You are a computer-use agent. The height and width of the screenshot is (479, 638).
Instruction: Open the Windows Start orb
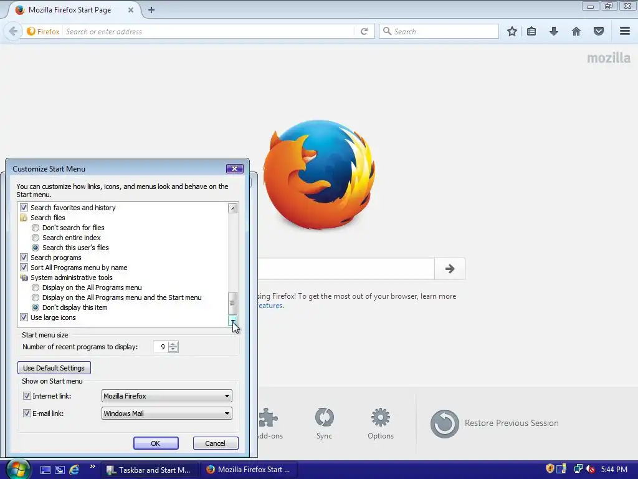pyautogui.click(x=18, y=469)
